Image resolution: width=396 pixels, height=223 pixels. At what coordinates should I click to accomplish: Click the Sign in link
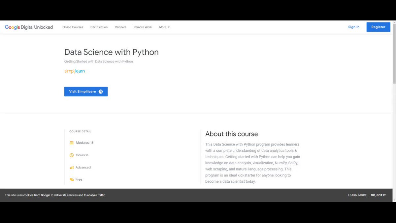354,27
